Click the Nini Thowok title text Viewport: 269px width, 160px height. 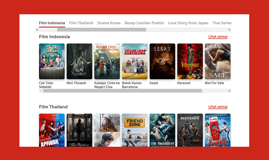coord(76,83)
